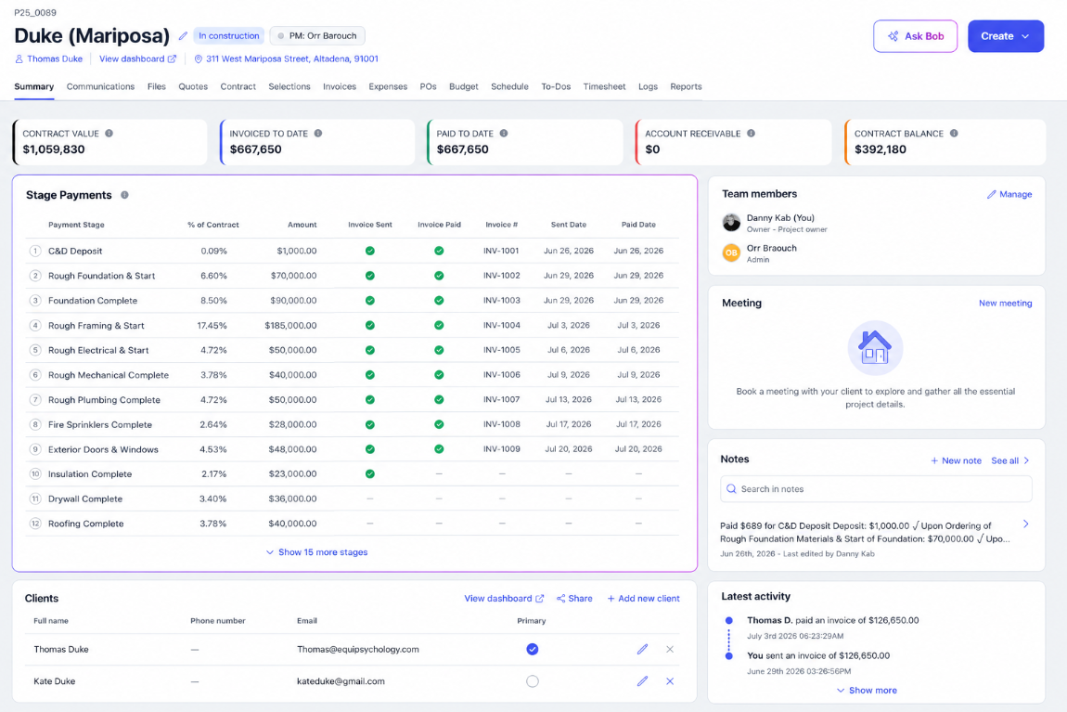Click the Search in notes field
This screenshot has height=712, width=1067.
(876, 488)
